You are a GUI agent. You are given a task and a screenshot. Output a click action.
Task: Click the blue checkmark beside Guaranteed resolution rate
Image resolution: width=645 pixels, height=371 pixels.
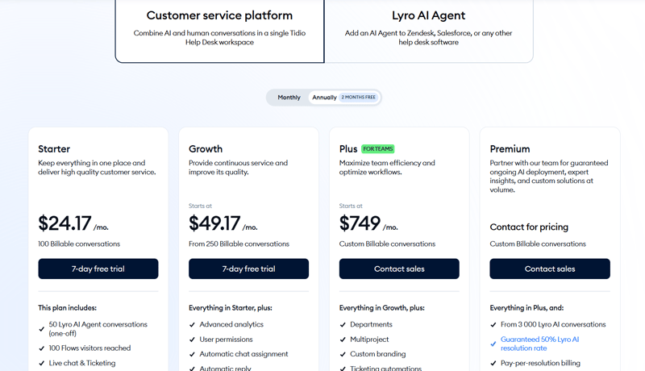pos(493,344)
